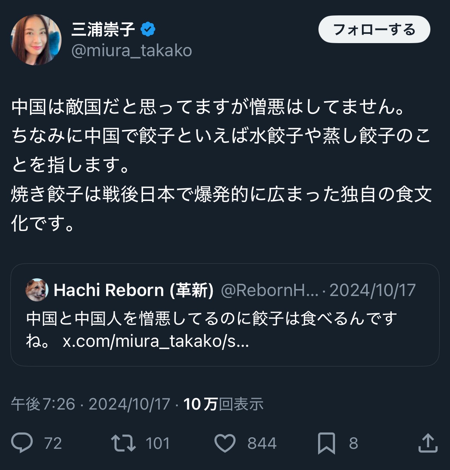This screenshot has height=470, width=450.
Task: Follow the account using フォローする button
Action: tap(374, 30)
